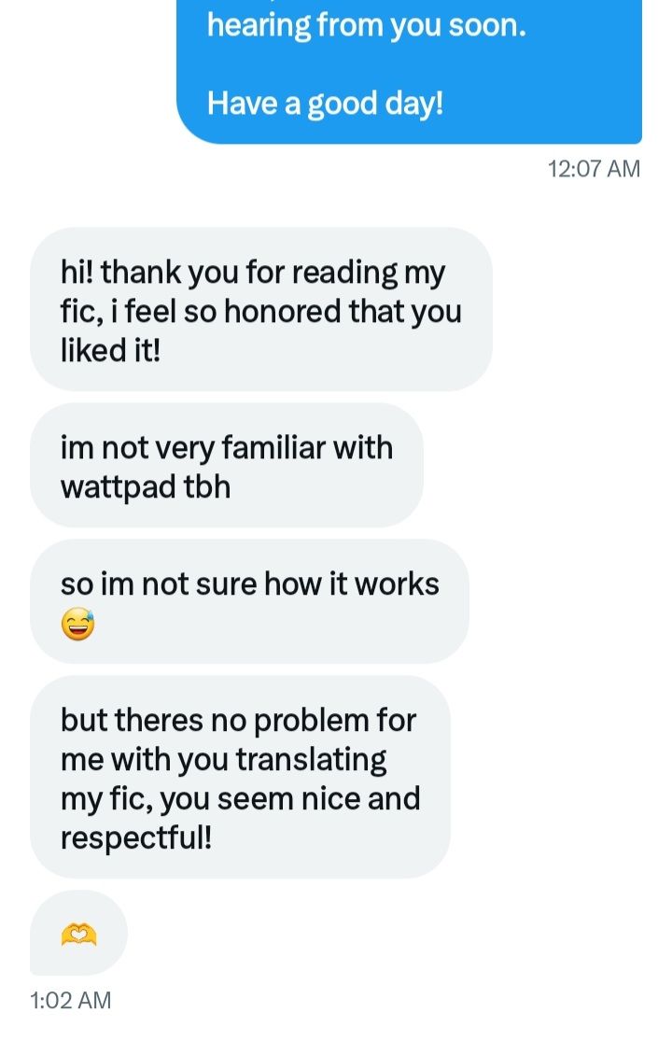Tap the heart hands emoji
The height and width of the screenshot is (1055, 672).
(x=78, y=934)
